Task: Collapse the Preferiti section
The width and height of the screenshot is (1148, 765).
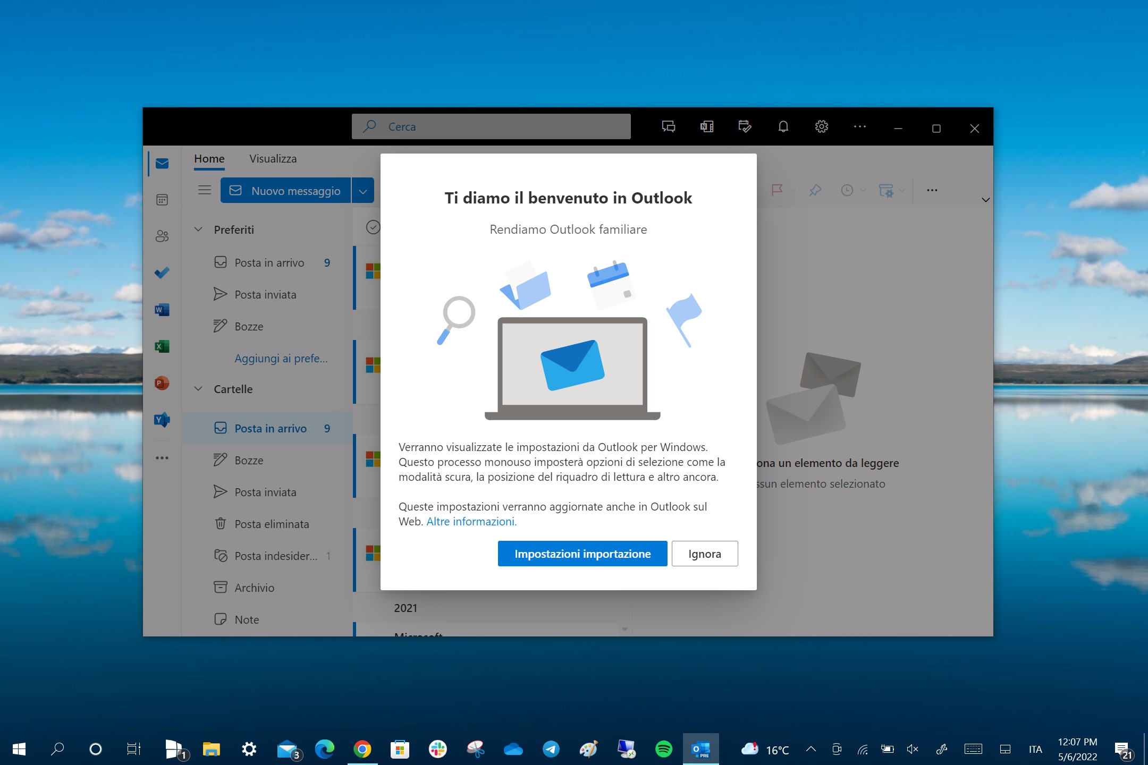Action: (x=198, y=229)
